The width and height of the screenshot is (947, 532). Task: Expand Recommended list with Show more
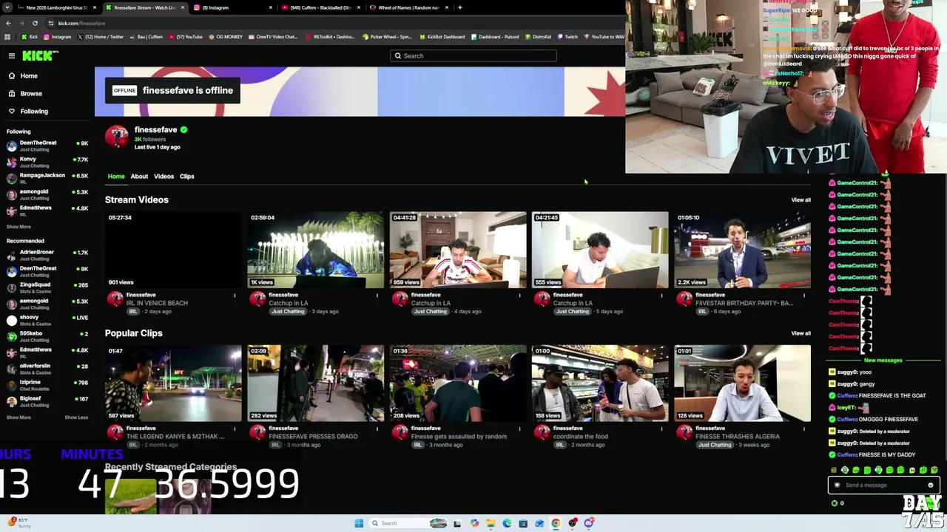click(x=18, y=417)
